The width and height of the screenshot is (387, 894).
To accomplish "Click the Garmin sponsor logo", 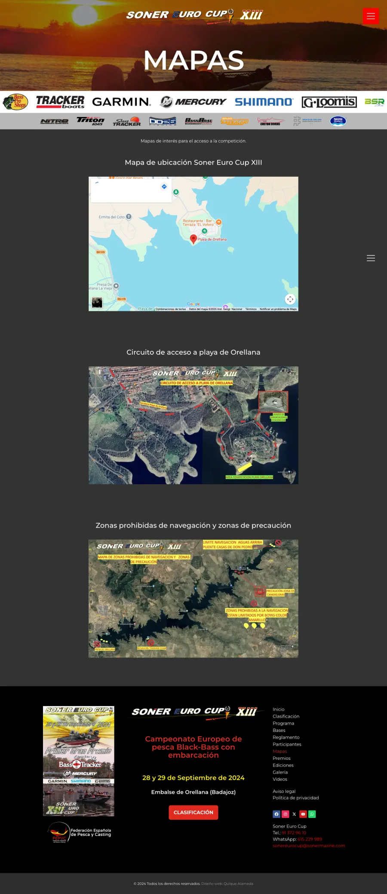I will pyautogui.click(x=121, y=102).
